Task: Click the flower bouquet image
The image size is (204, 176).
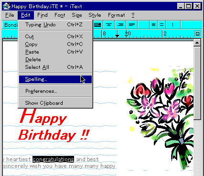Action: tap(160, 117)
